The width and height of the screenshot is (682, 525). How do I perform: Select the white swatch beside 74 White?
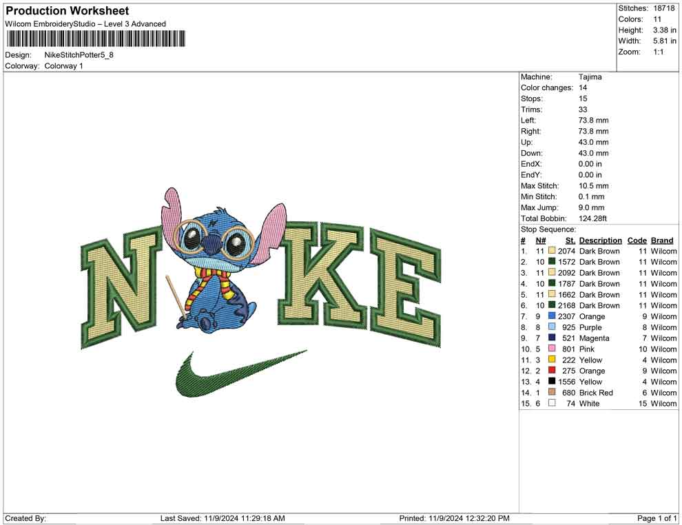tap(552, 403)
